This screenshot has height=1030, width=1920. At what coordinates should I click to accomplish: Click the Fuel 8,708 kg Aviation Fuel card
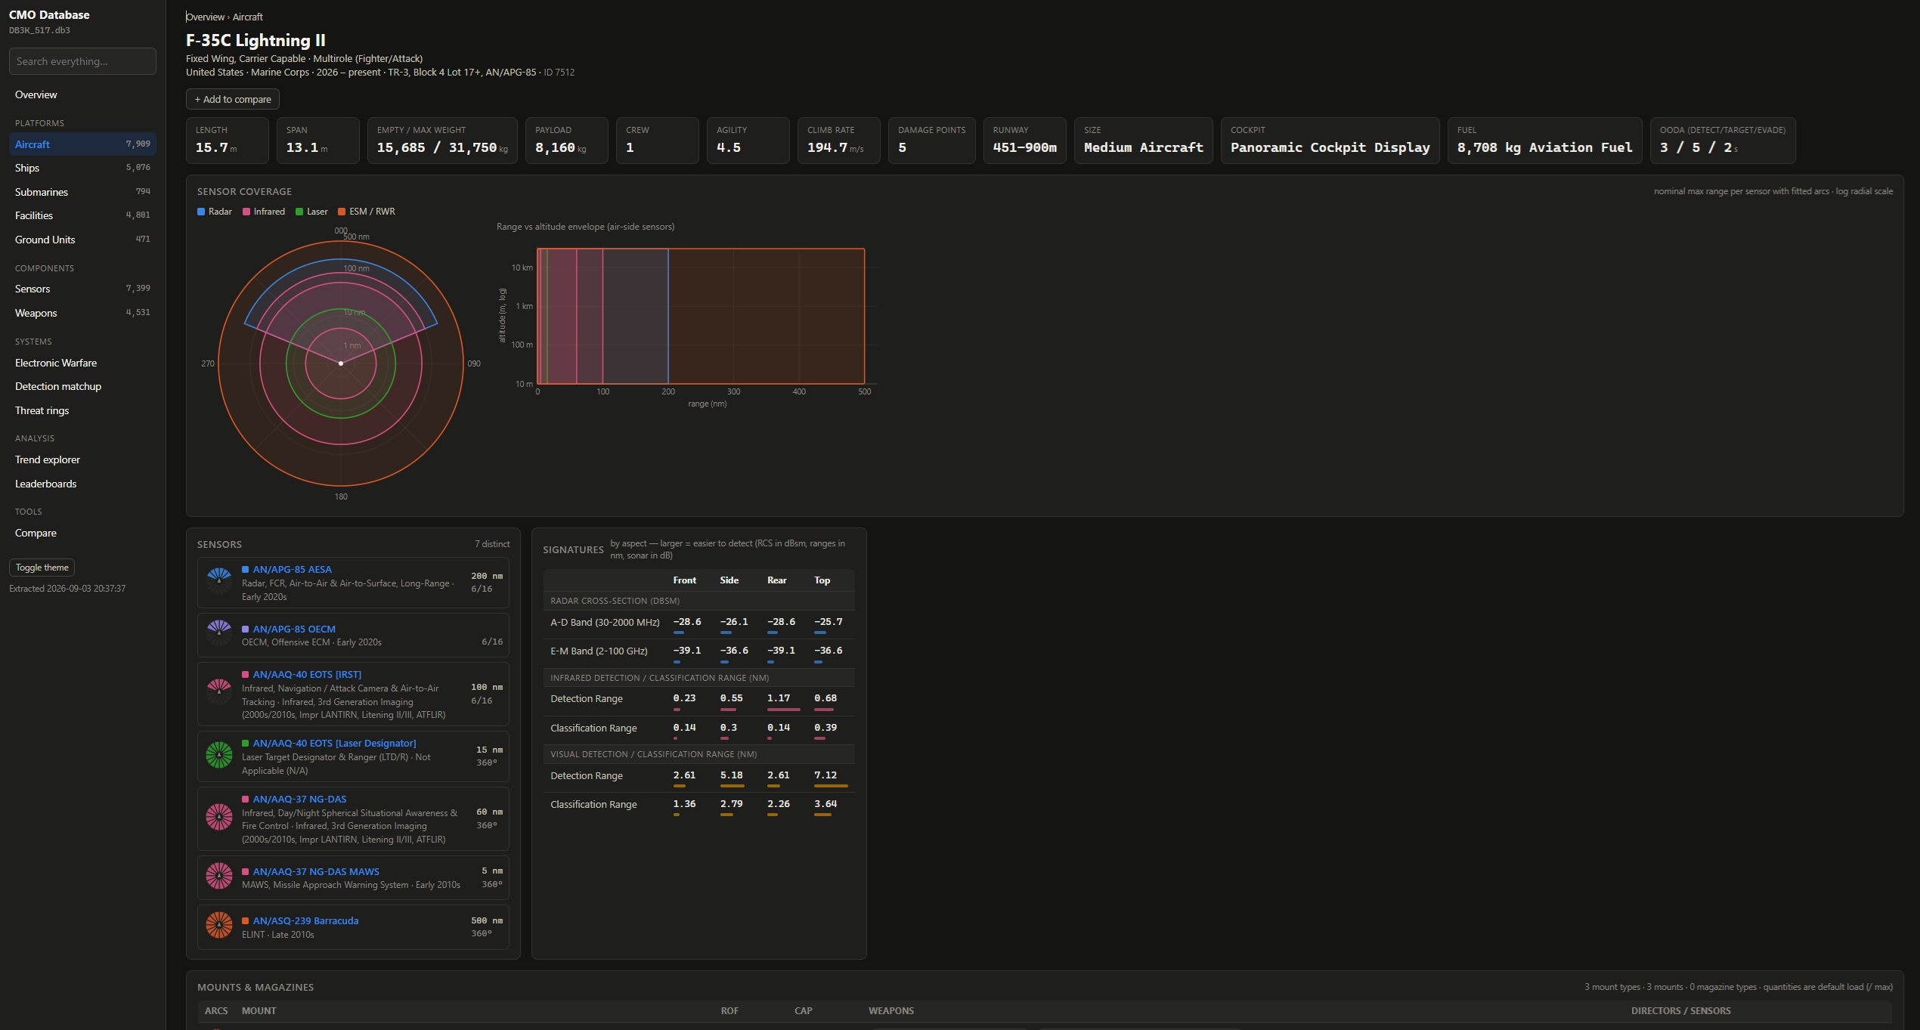1545,141
